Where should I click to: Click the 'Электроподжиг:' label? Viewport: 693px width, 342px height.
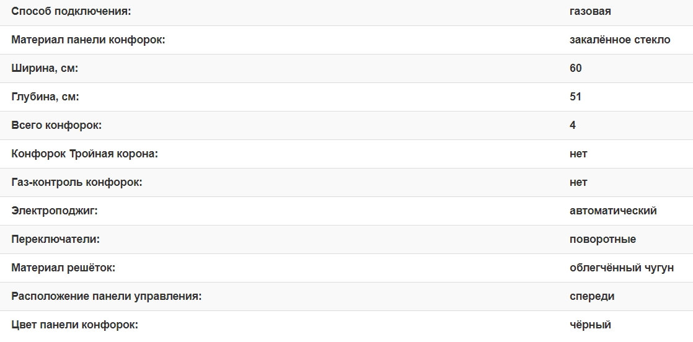coord(55,211)
